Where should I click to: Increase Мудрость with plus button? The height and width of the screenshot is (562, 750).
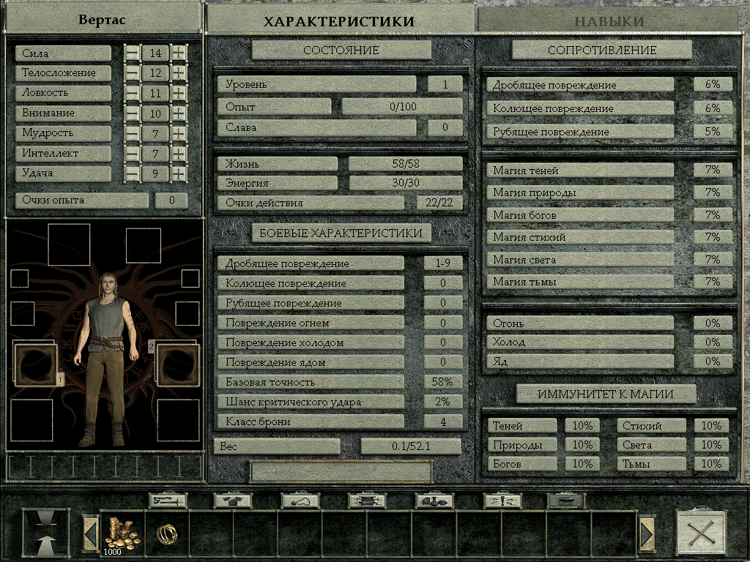point(179,133)
